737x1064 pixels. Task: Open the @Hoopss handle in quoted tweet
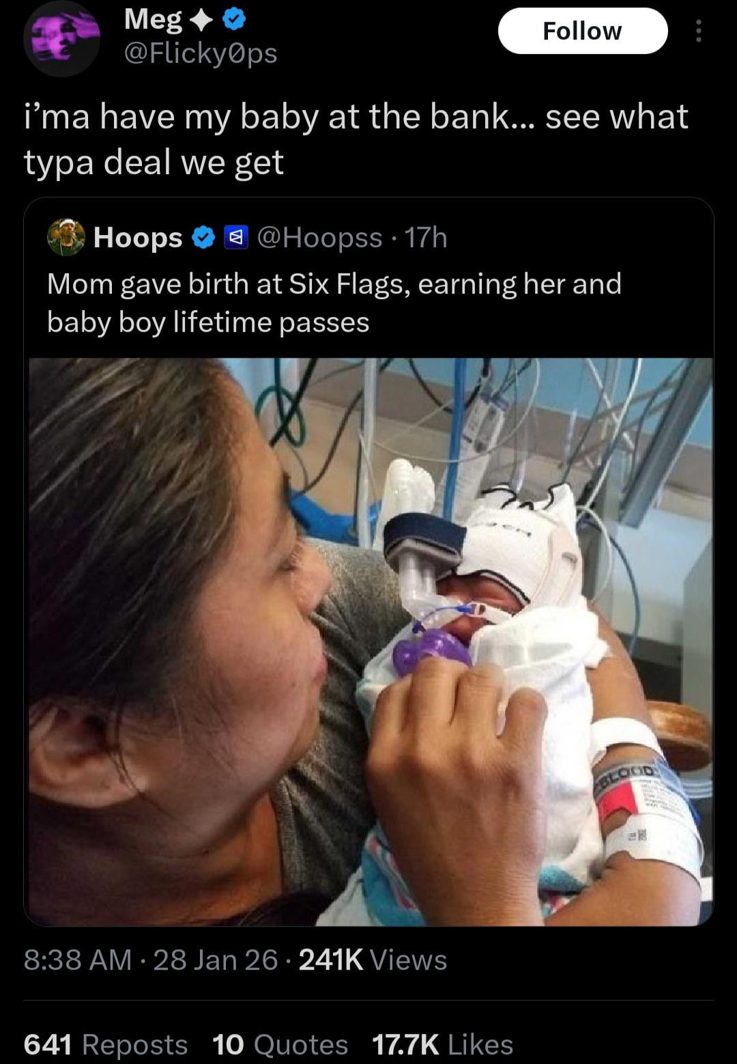(x=319, y=238)
